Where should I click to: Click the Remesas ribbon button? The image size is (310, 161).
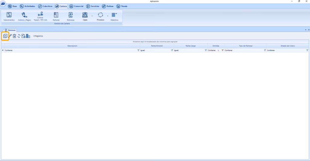[x=71, y=16]
